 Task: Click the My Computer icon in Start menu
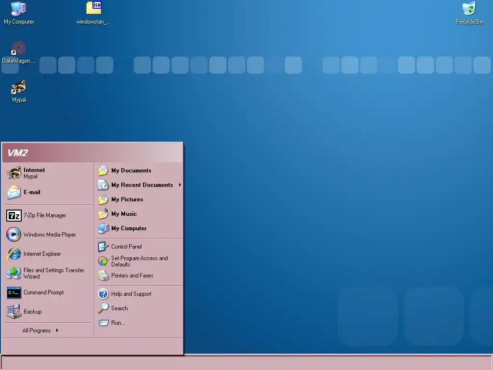pyautogui.click(x=103, y=228)
